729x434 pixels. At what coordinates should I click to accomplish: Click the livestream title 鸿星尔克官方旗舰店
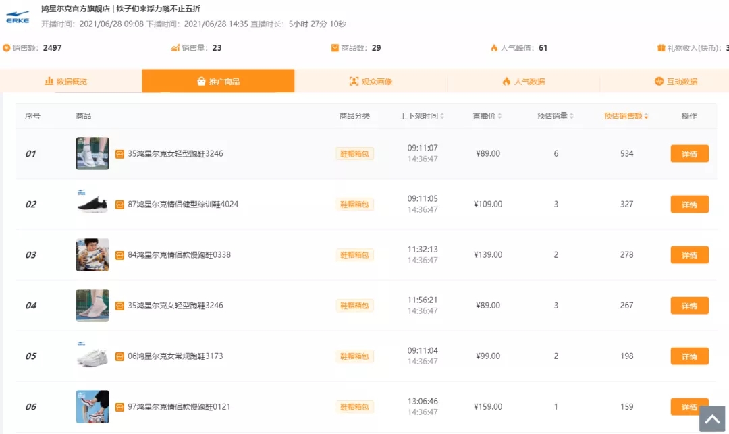click(76, 9)
